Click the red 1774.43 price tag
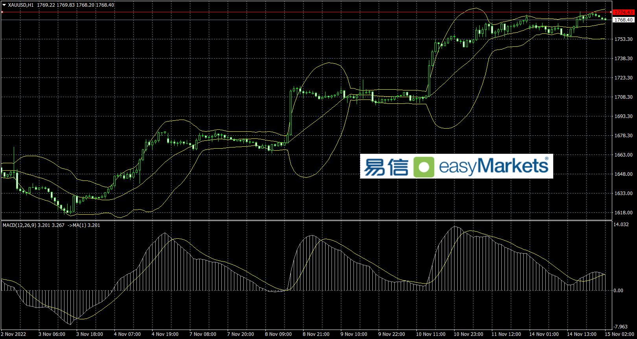This screenshot has height=339, width=637. 624,13
